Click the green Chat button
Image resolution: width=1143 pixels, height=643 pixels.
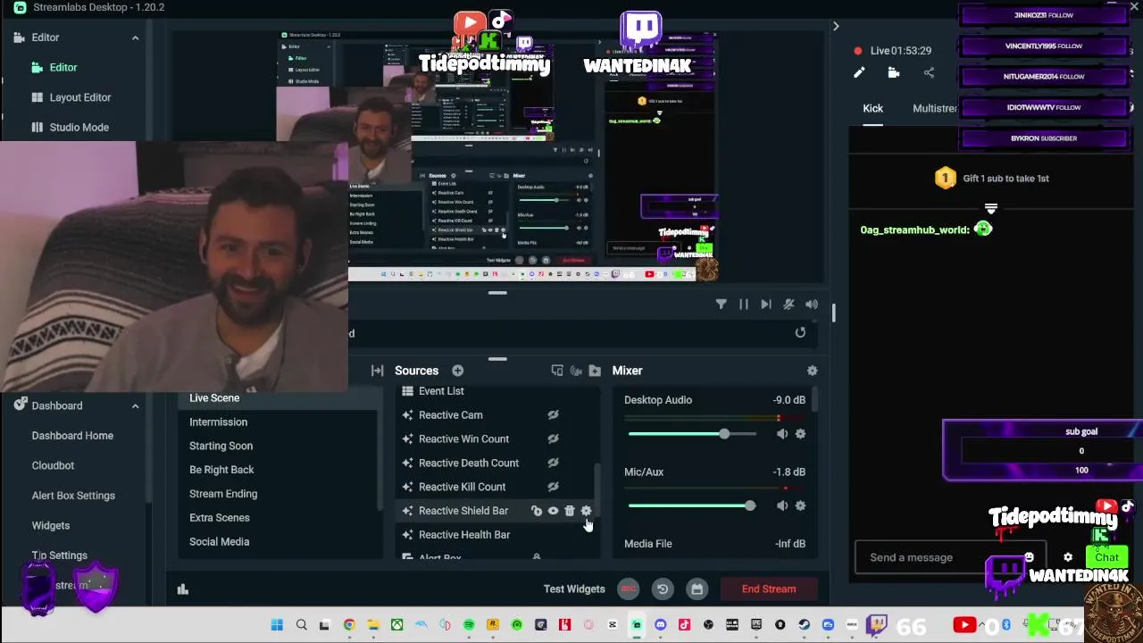(1106, 557)
